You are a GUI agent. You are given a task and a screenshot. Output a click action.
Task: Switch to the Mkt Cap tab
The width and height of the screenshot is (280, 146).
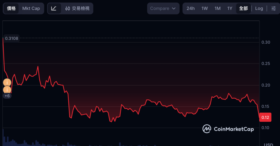coord(31,8)
